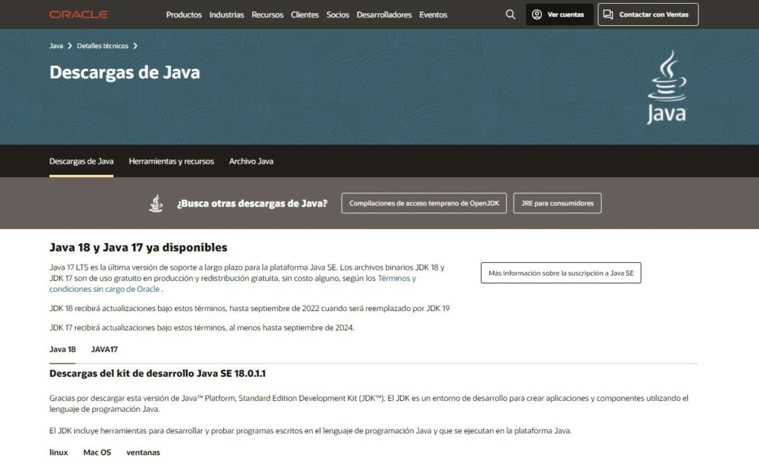Select the Java 18 version tab
This screenshot has width=759, height=463.
(62, 350)
